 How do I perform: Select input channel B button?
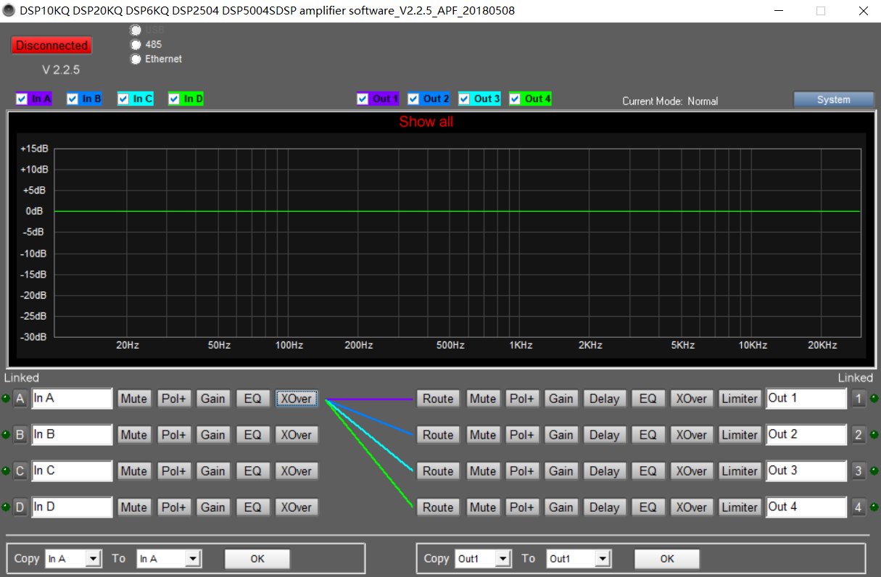[20, 435]
